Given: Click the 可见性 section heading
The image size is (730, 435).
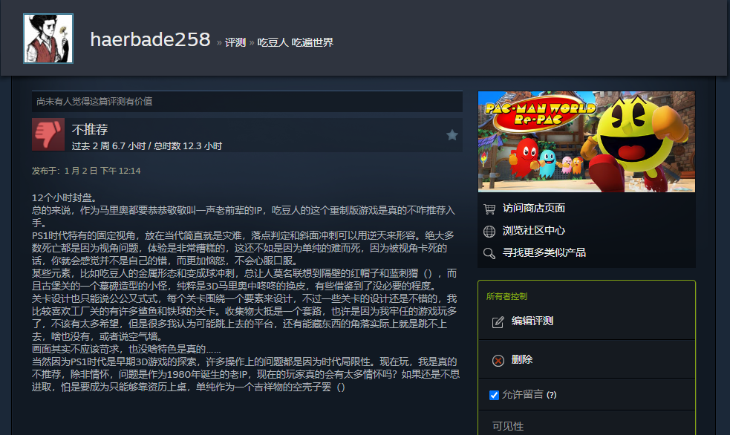Looking at the screenshot, I should 508,426.
